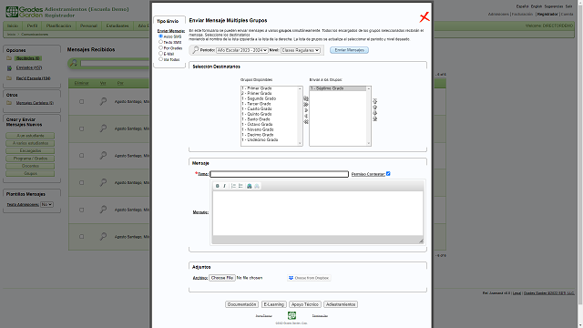Select '1 - Séptimo Grado' in send list

click(x=338, y=88)
